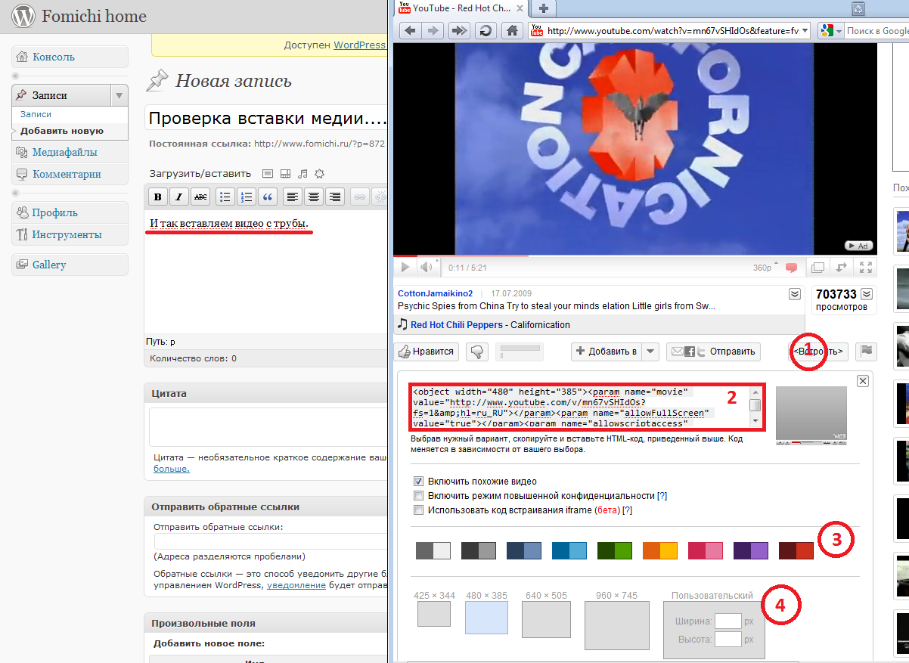Viewport: 909px width, 663px height.
Task: Click the Нравится like button
Action: (427, 352)
